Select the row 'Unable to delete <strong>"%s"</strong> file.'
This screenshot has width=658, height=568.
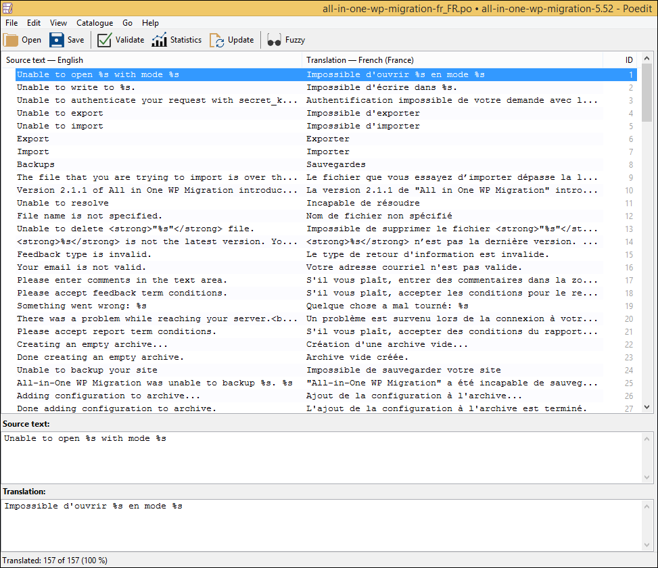(326, 229)
